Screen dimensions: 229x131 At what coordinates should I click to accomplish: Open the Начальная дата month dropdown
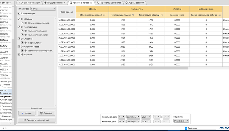click(133, 117)
